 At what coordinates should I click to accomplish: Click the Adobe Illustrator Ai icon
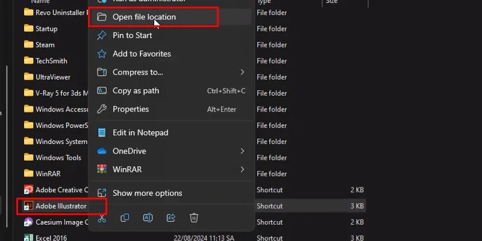(x=28, y=206)
